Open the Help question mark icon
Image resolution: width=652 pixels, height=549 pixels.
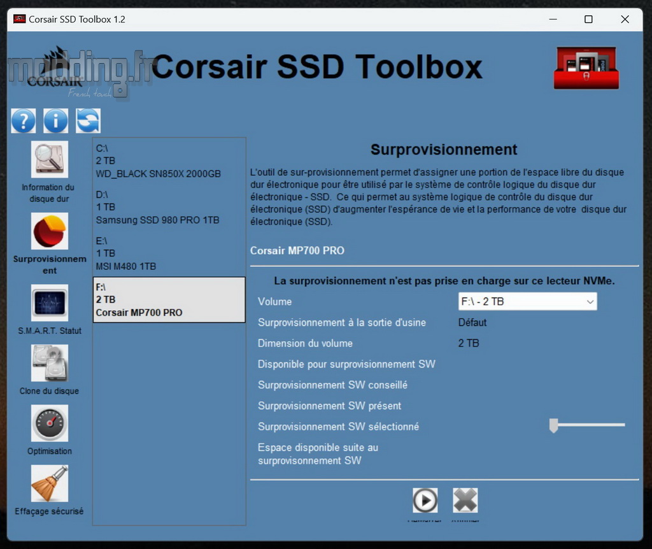point(24,121)
